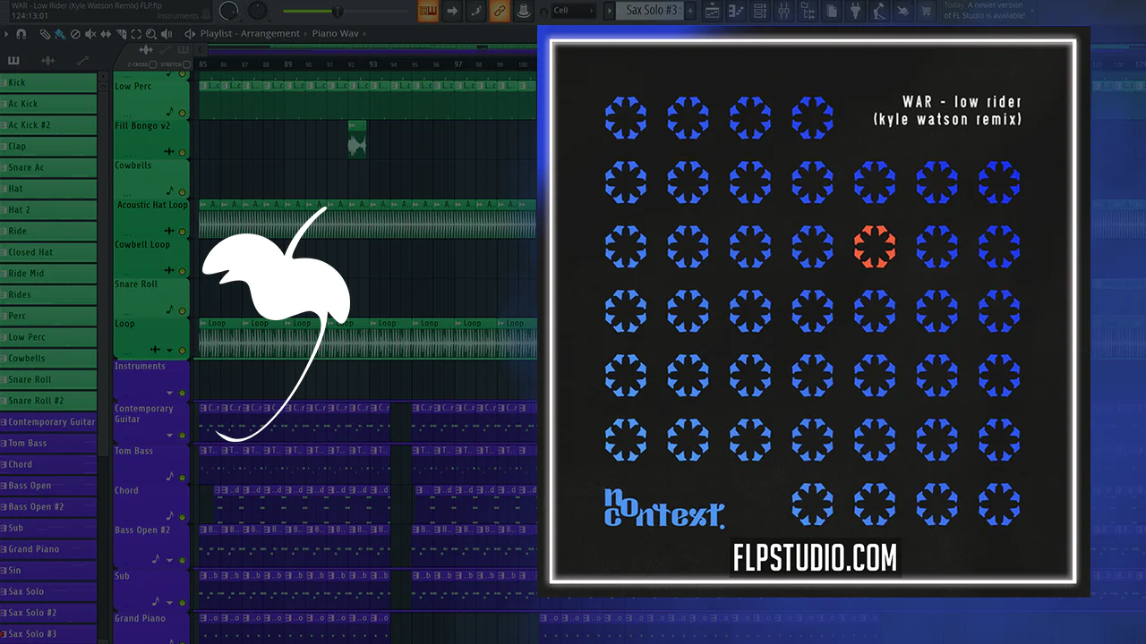Adjust the main volume knob

click(229, 11)
